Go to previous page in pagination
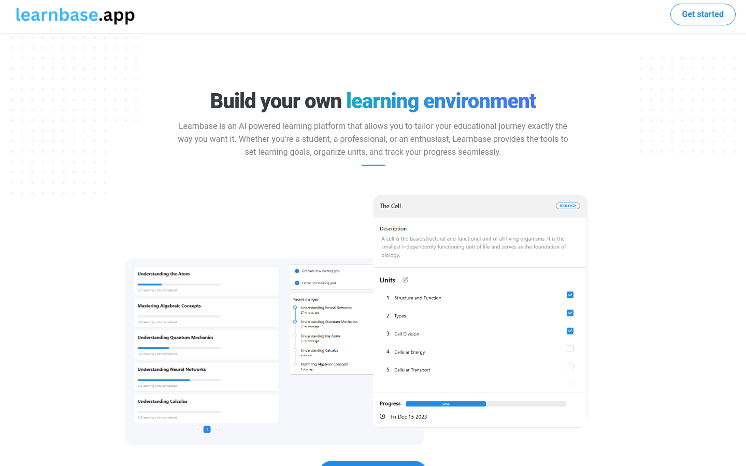 [x=198, y=429]
